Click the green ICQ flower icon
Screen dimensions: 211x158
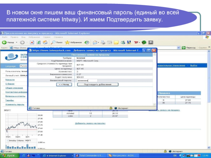tap(144, 42)
